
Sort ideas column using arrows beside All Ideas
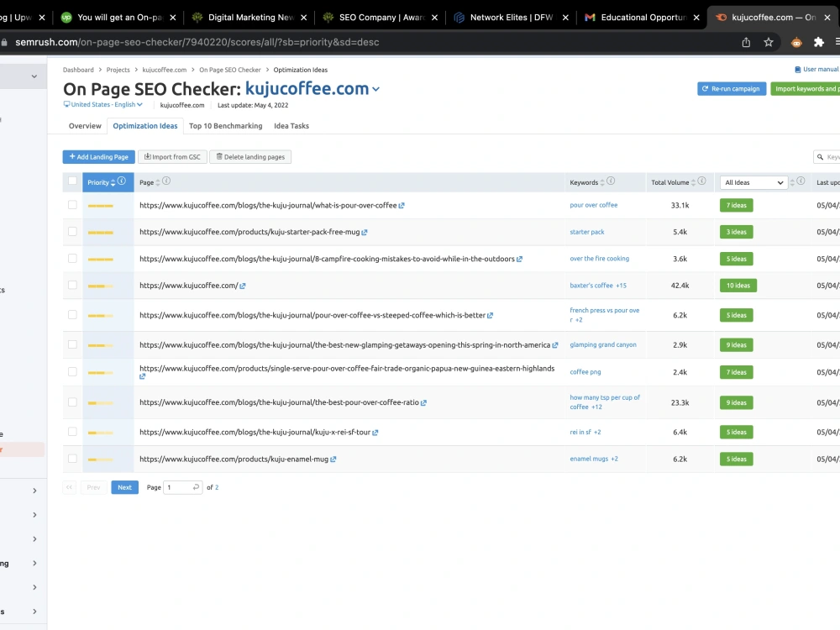pyautogui.click(x=792, y=182)
